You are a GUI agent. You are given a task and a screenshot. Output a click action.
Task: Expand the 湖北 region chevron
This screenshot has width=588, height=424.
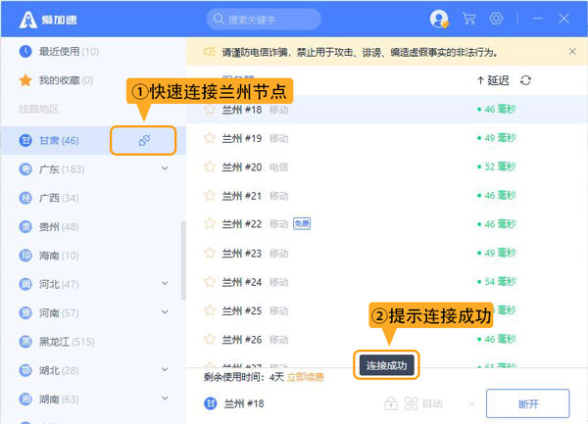[x=165, y=369]
